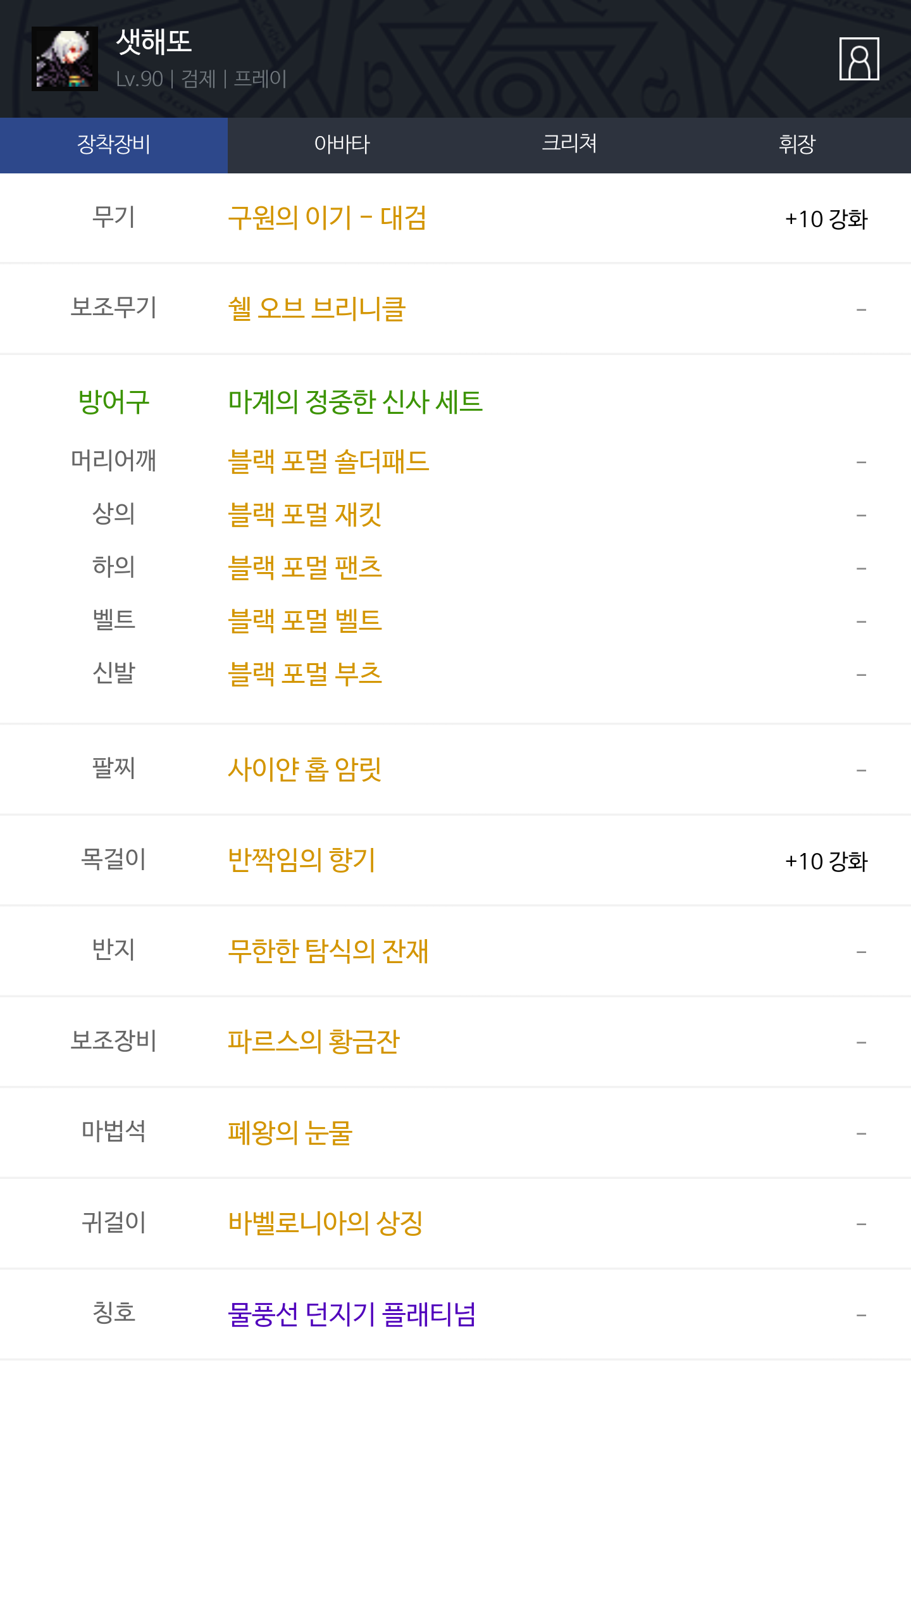Image resolution: width=911 pixels, height=1620 pixels.
Task: Open 블랙 포멀 숄더패드 item
Action: [328, 461]
